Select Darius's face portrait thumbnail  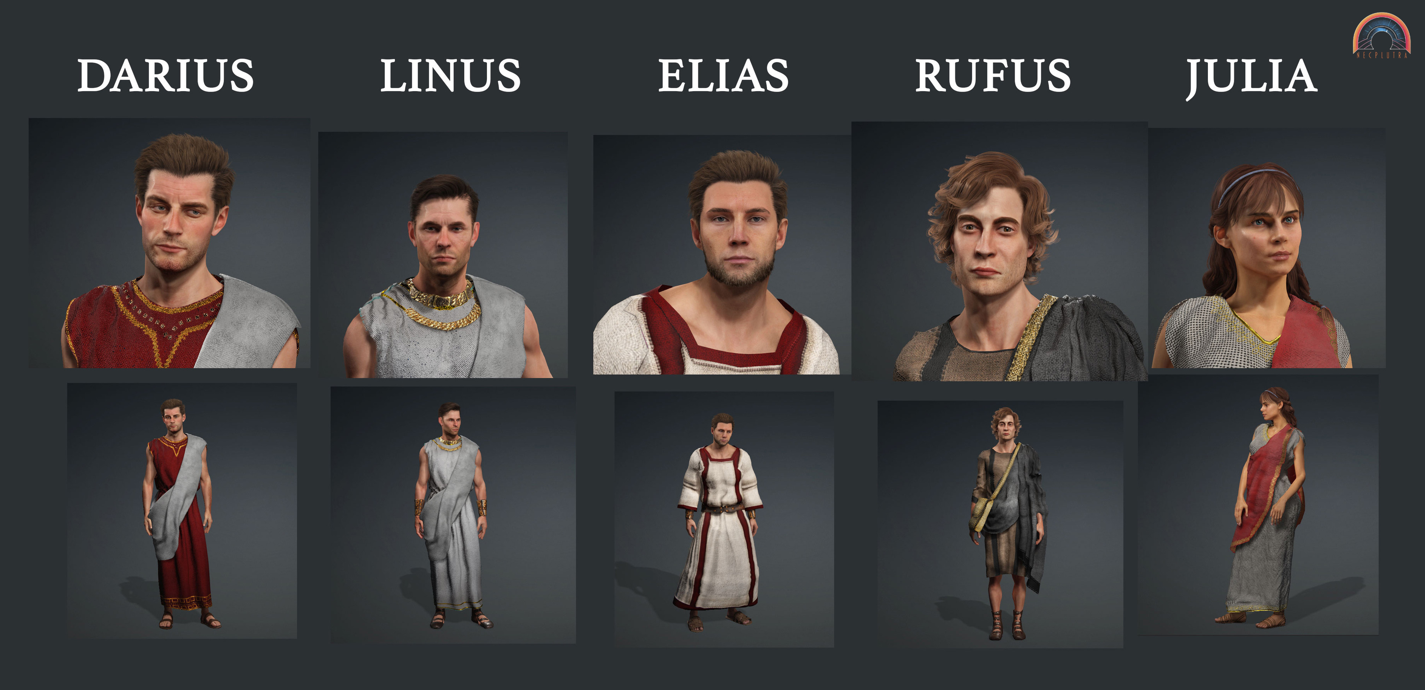click(169, 243)
